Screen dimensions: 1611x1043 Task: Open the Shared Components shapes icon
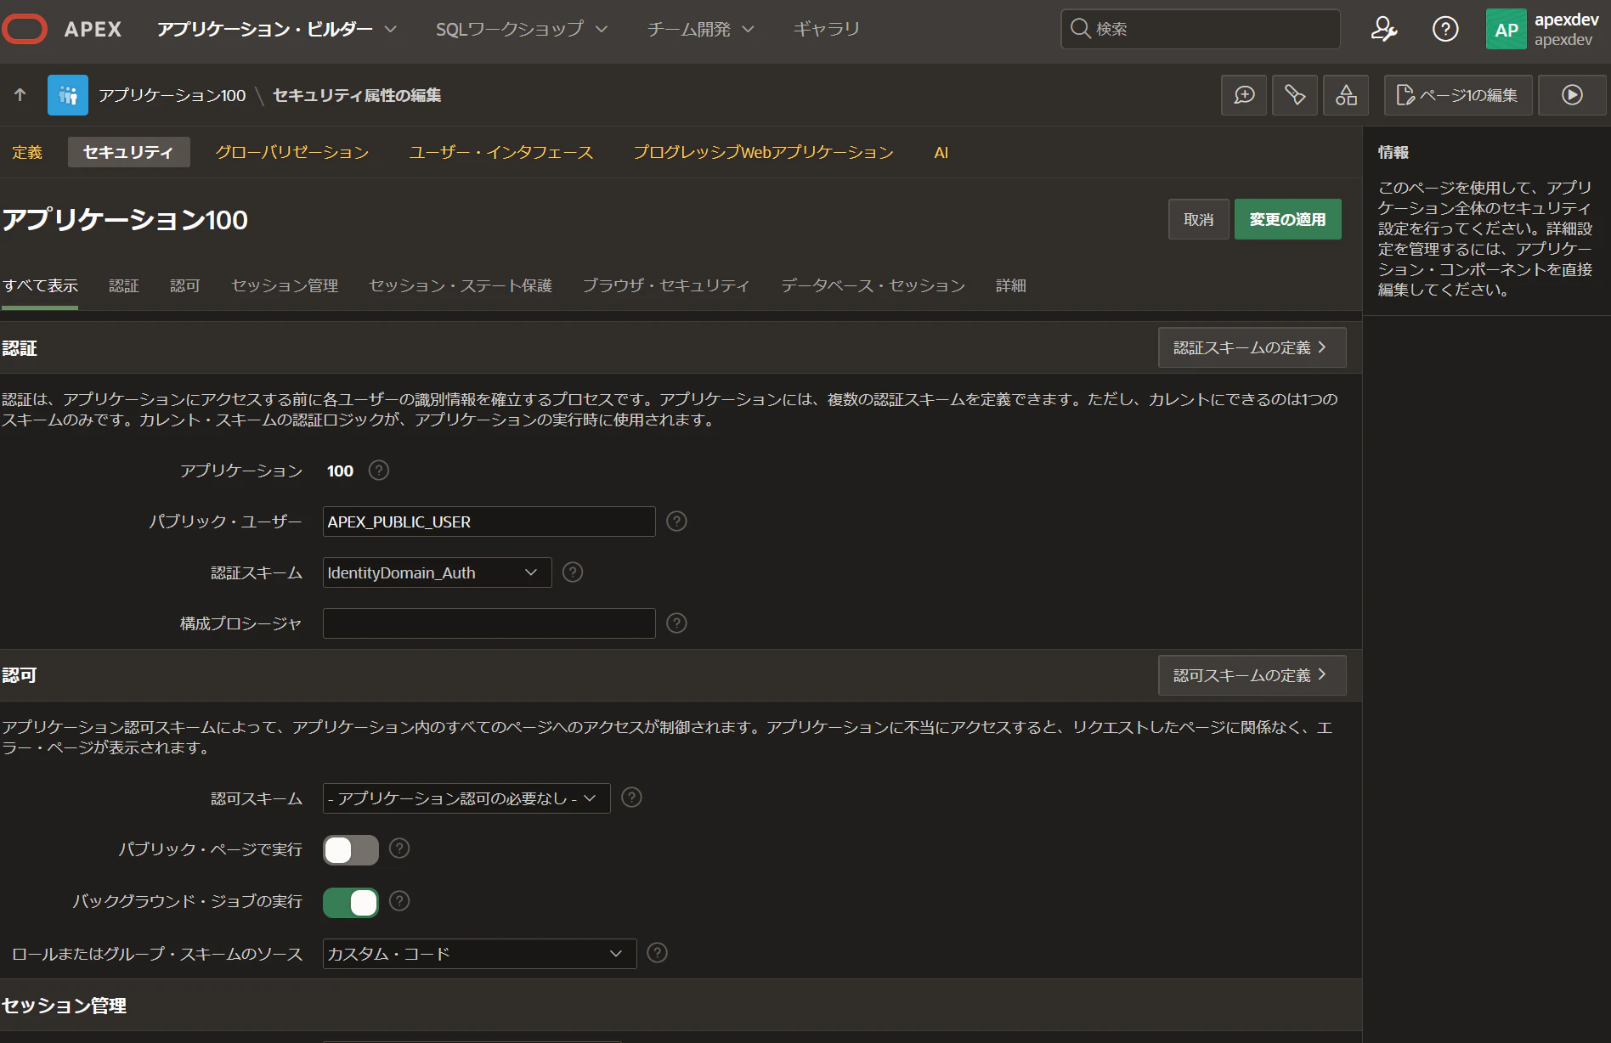(x=1346, y=95)
